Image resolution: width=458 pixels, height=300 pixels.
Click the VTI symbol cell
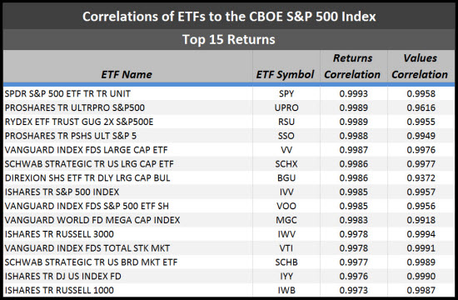[x=286, y=248]
